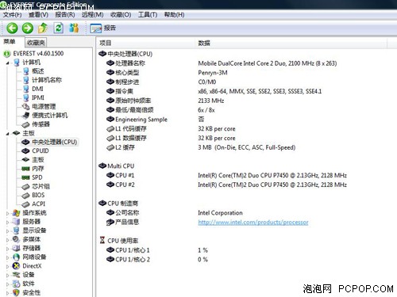Image resolution: width=397 pixels, height=297 pixels.
Task: Expand the 存储器 tree node
Action: (x=8, y=249)
